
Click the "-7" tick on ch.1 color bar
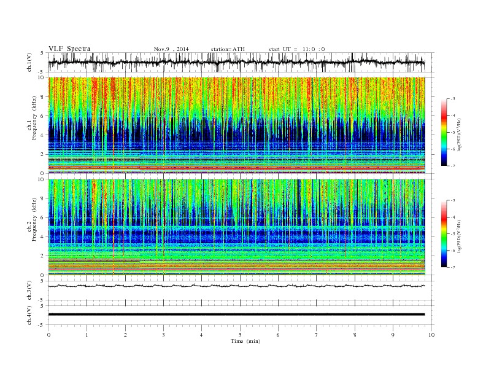tap(453, 166)
